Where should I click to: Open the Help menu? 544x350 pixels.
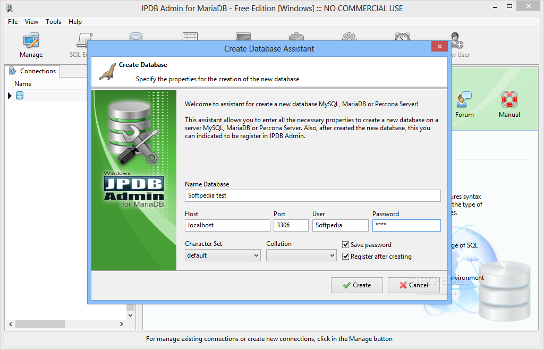pyautogui.click(x=75, y=21)
